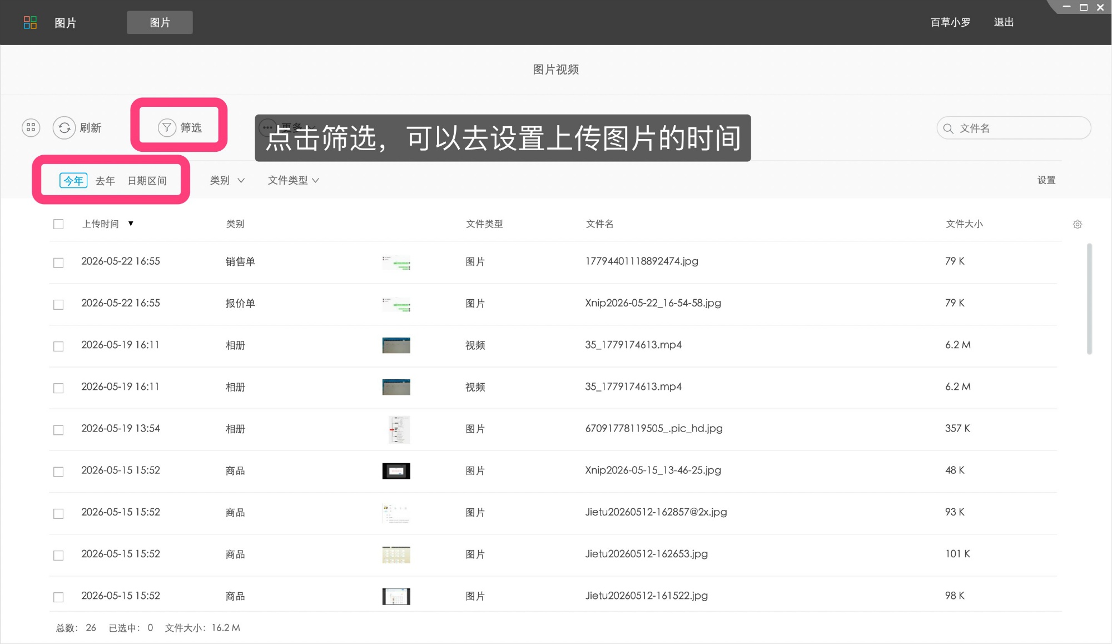The height and width of the screenshot is (644, 1112).
Task: Click the 101 K file size
Action: click(957, 553)
